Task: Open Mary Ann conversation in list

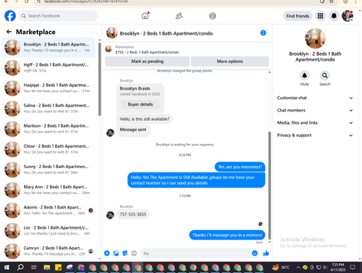Action: pyautogui.click(x=49, y=190)
